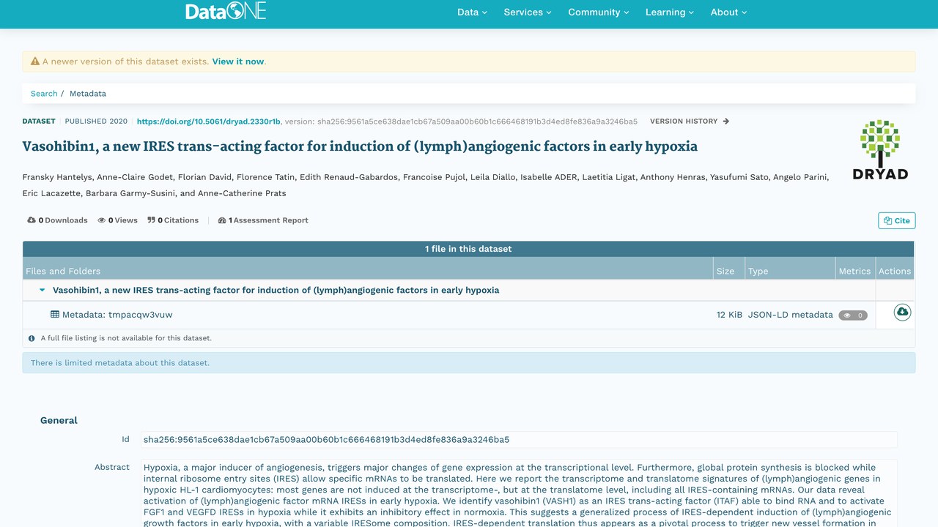Click the info icon beside full file listing note
938x527 pixels.
[32, 339]
